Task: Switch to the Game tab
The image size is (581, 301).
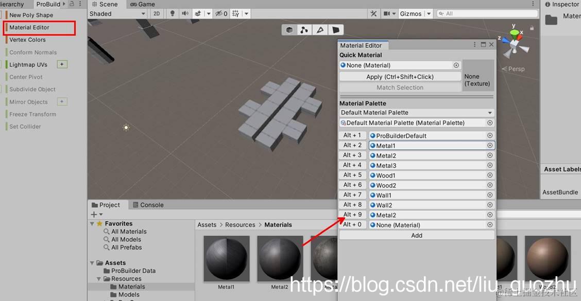Action: coord(143,4)
